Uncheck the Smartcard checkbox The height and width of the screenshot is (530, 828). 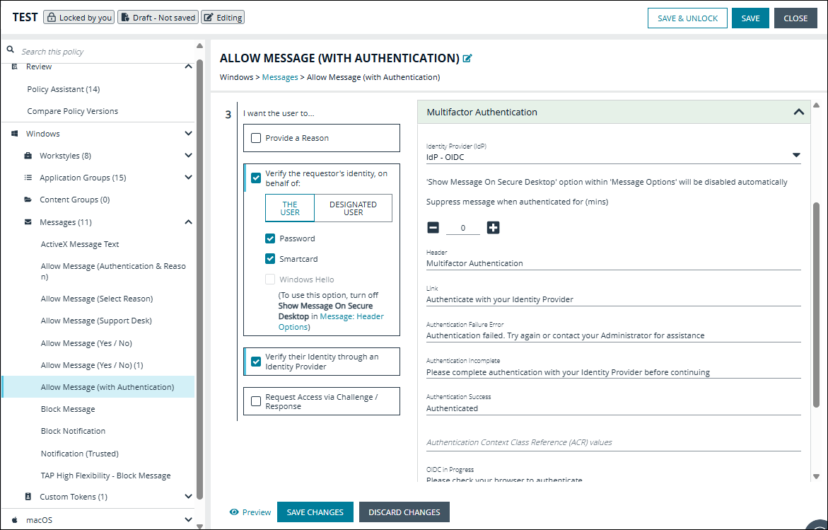[269, 258]
